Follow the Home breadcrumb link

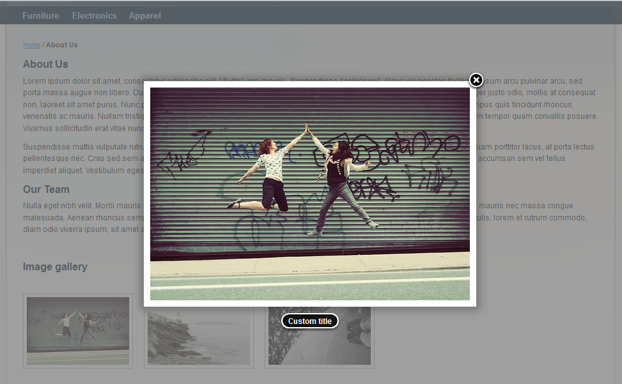pos(31,45)
